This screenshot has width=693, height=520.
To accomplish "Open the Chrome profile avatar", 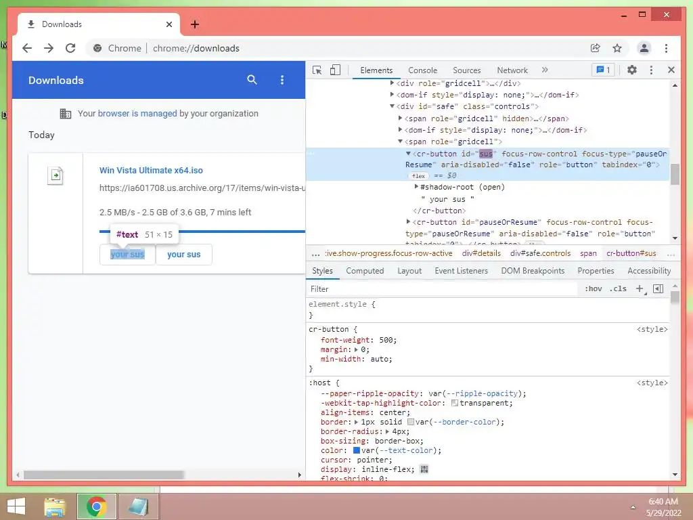I will click(644, 48).
